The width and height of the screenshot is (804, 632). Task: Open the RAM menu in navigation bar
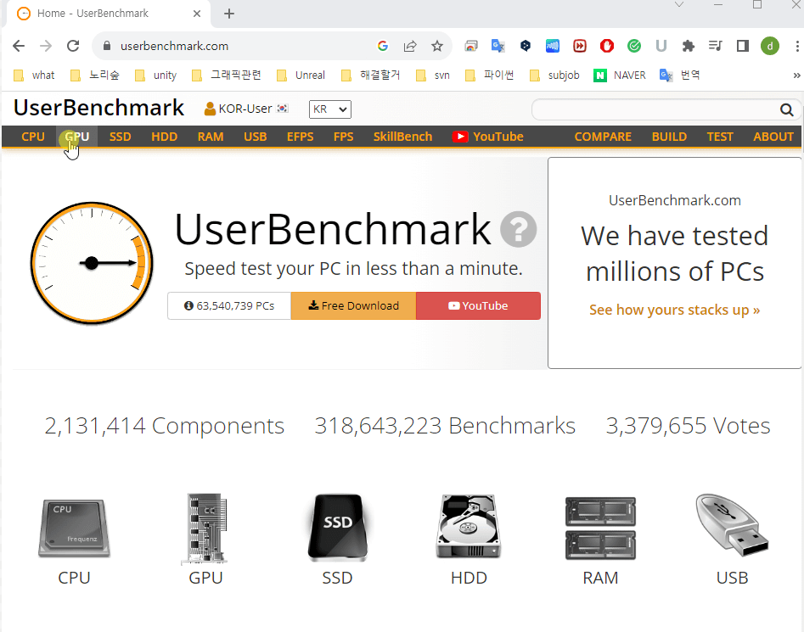211,137
